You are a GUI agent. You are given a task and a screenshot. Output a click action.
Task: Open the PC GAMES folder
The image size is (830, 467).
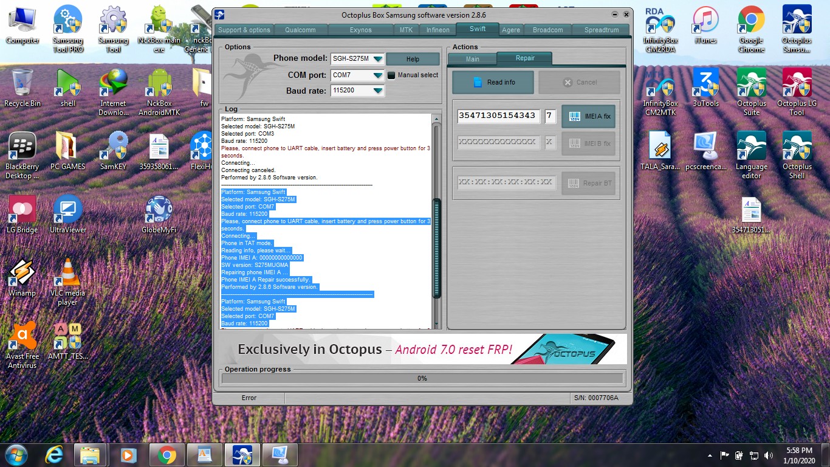tap(68, 151)
